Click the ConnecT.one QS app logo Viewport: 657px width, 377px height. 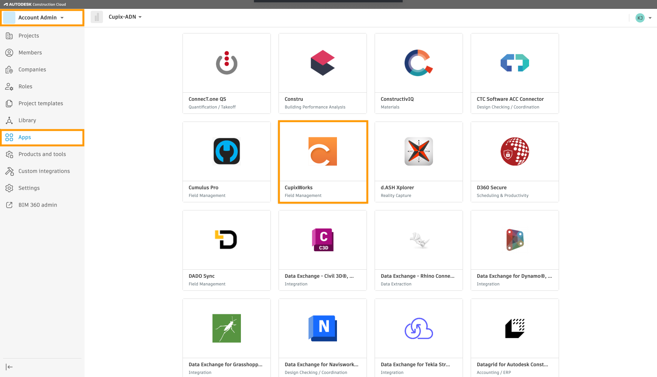[227, 63]
